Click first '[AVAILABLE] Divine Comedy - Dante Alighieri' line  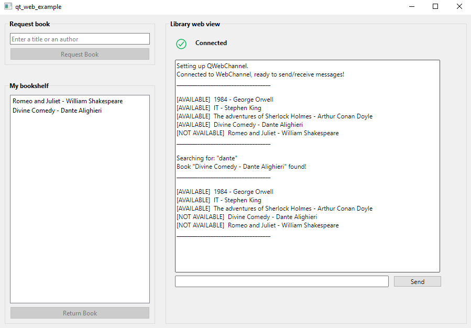240,125
